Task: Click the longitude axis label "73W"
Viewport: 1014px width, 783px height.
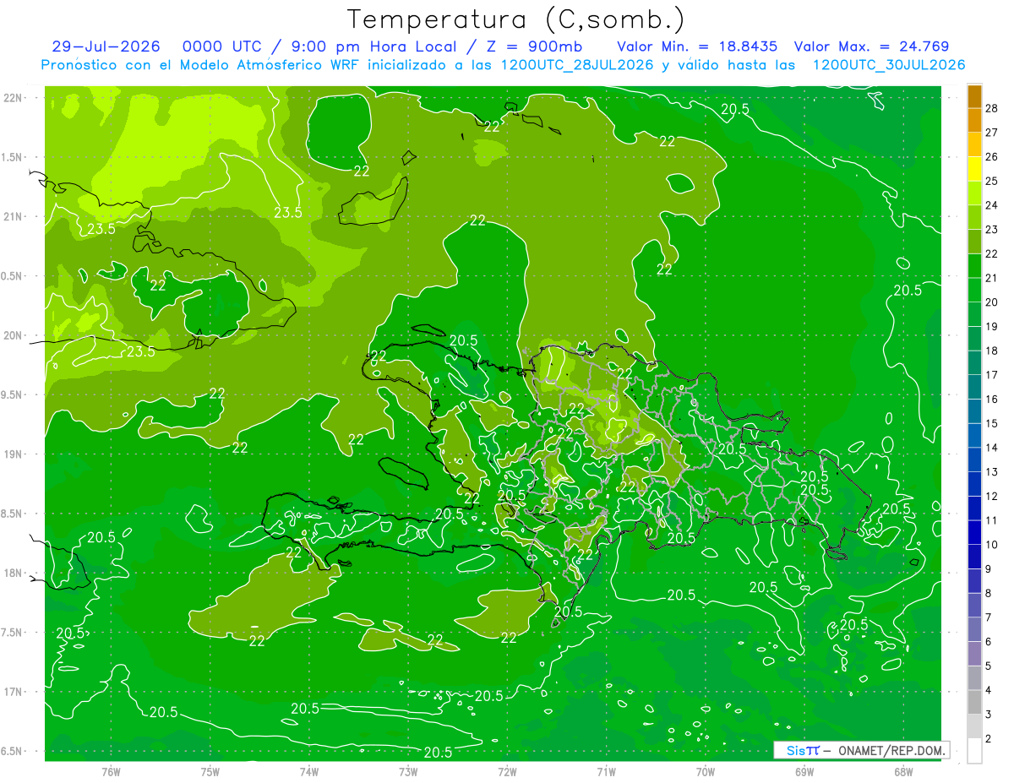Action: coord(408,772)
